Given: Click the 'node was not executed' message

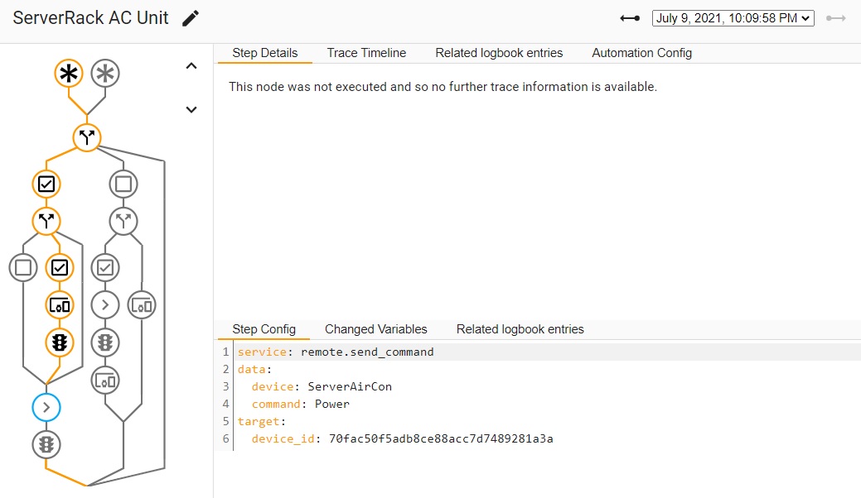Looking at the screenshot, I should click(443, 87).
